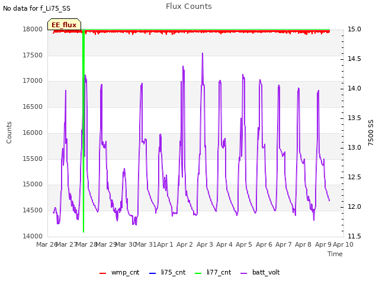Click the Apr 2 date label
The width and height of the screenshot is (379, 284).
click(185, 244)
